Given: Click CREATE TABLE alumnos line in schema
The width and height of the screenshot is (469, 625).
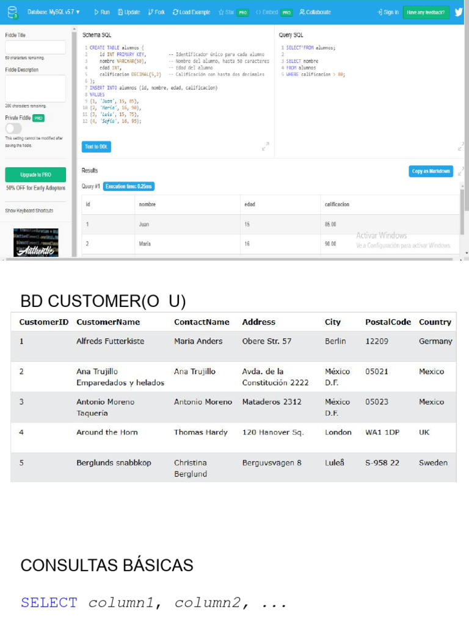Looking at the screenshot, I should (x=117, y=48).
